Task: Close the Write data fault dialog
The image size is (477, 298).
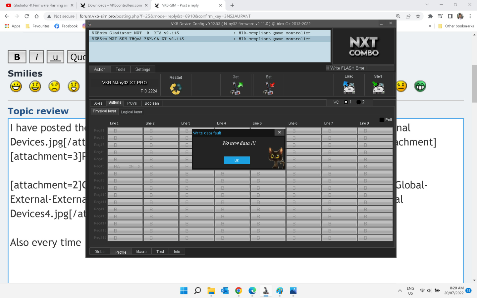Action: [x=279, y=132]
